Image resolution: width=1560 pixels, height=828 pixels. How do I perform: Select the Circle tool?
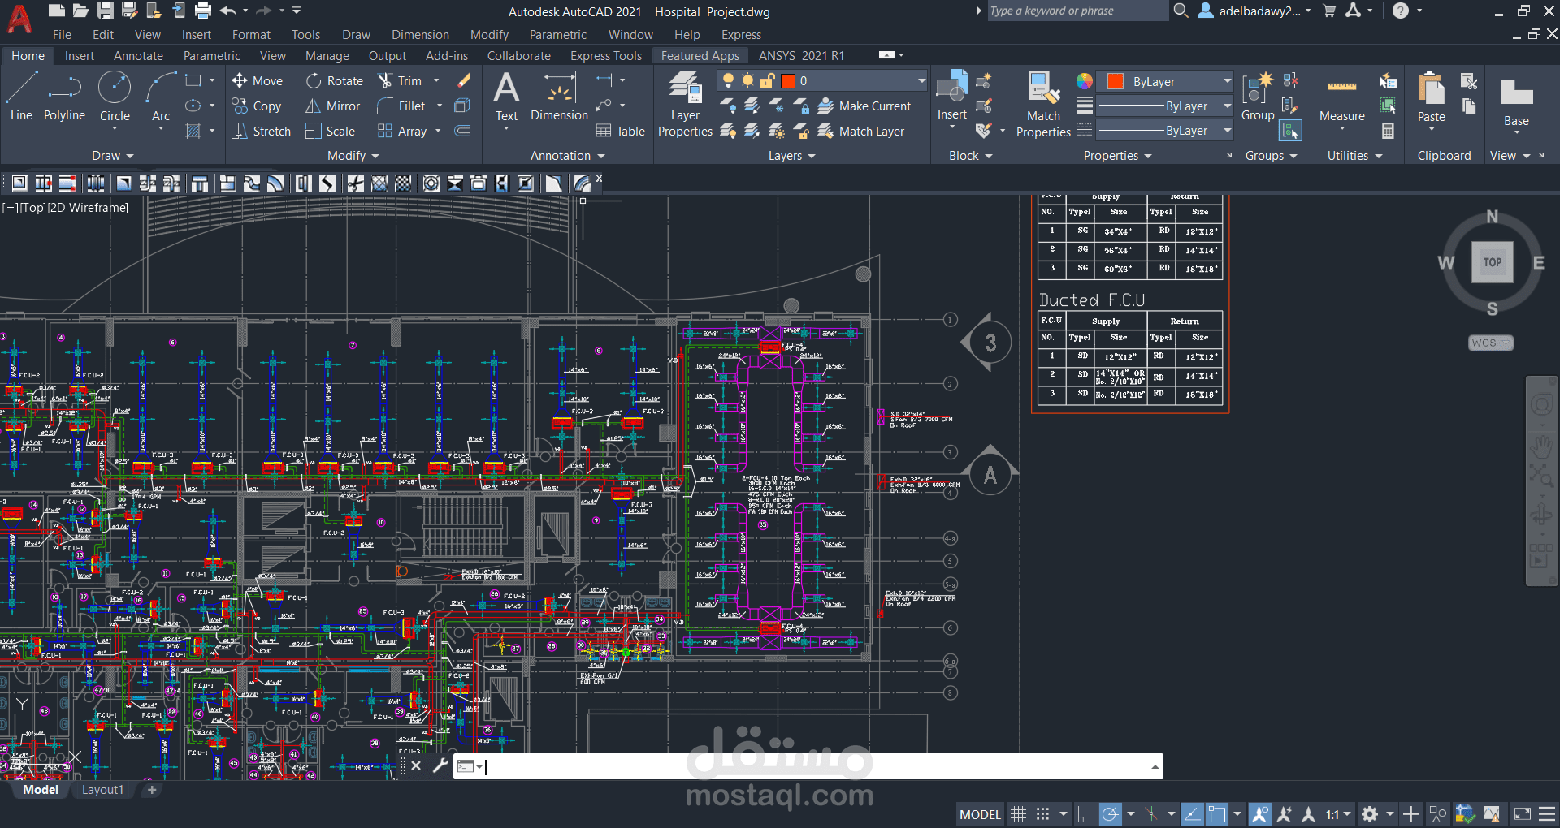pos(115,96)
